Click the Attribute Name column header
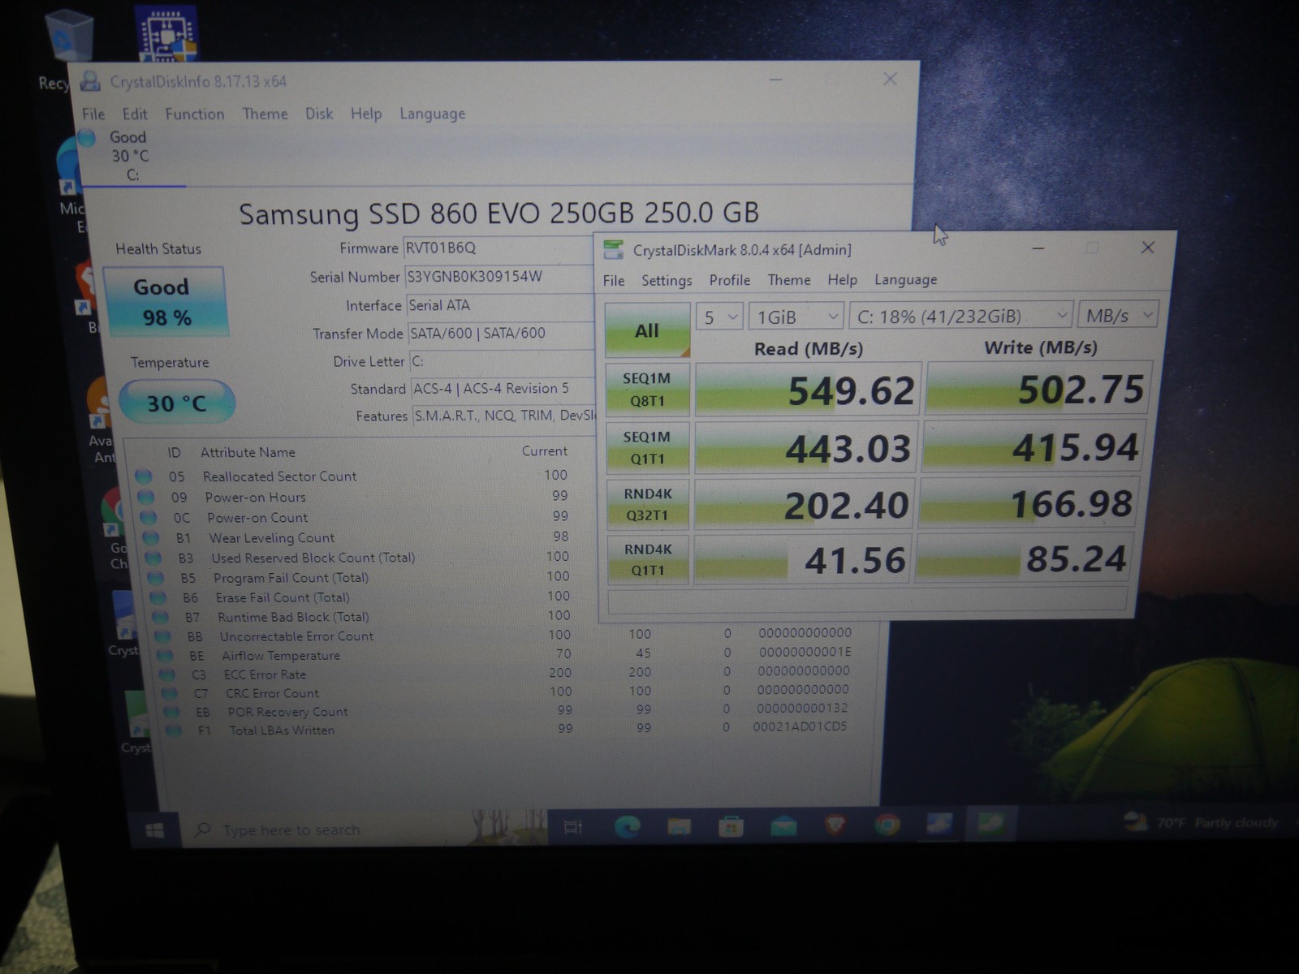Screen dimensions: 1299x974 click(x=248, y=452)
